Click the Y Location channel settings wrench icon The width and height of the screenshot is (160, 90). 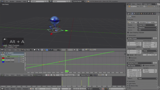coord(19,60)
